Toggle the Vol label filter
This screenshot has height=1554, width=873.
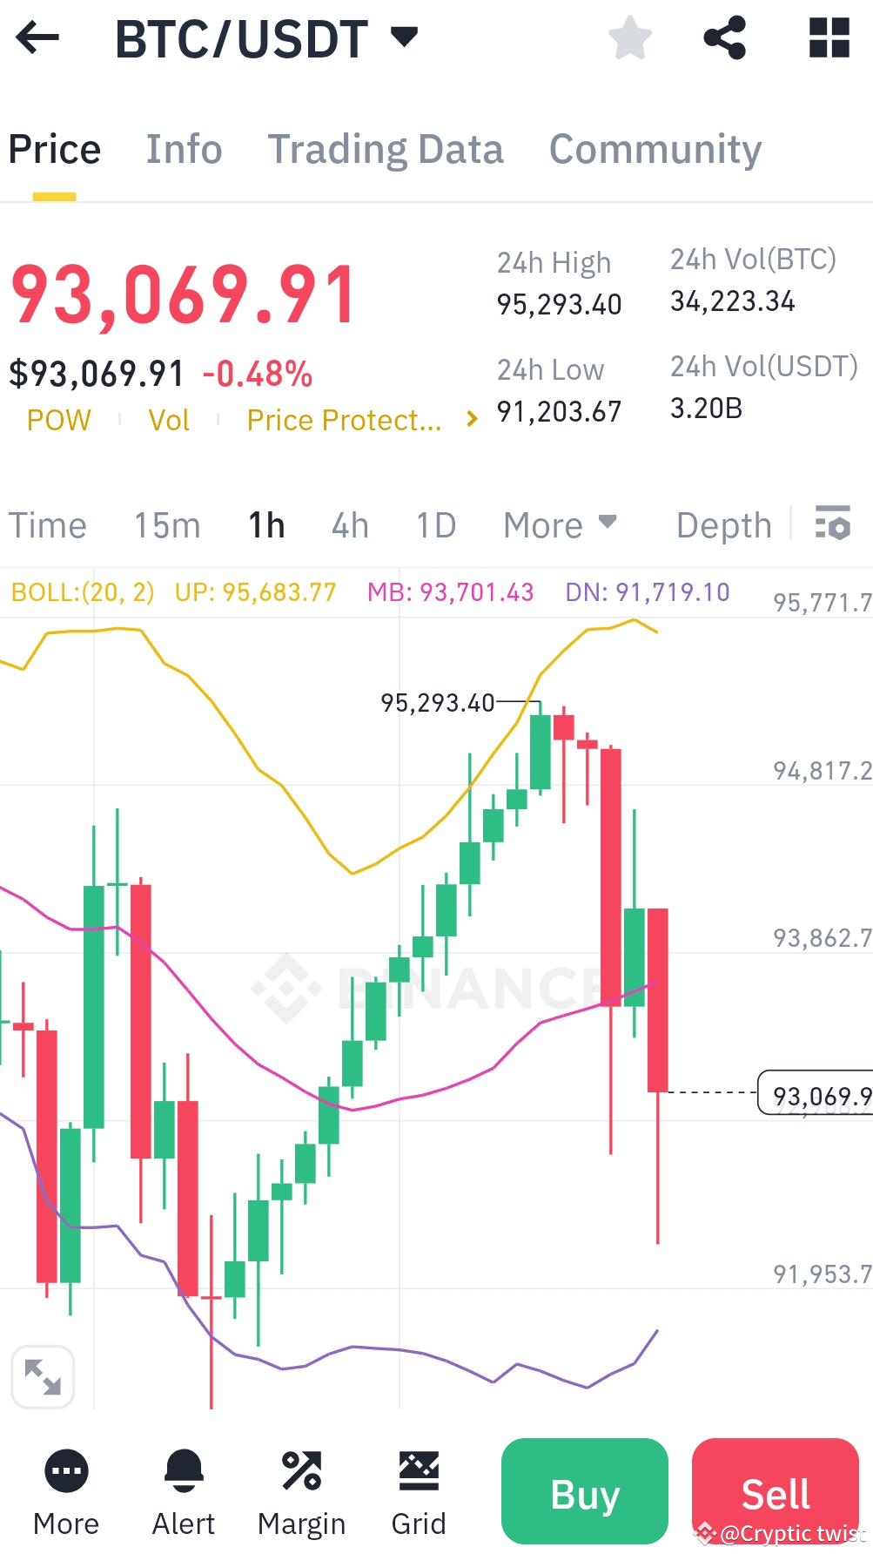tap(169, 420)
